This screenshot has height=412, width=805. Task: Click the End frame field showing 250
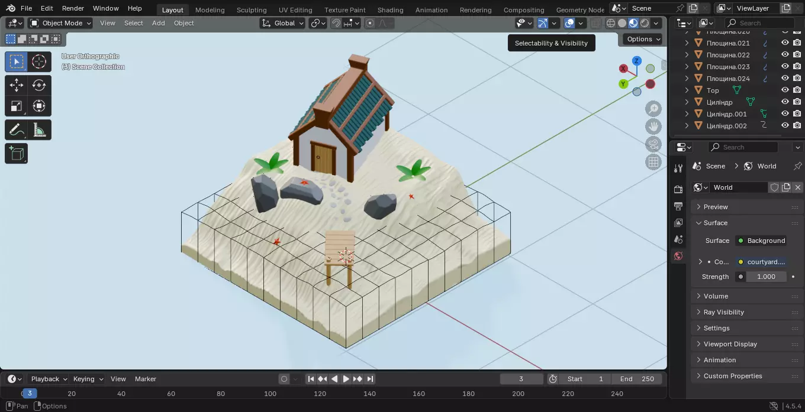638,379
